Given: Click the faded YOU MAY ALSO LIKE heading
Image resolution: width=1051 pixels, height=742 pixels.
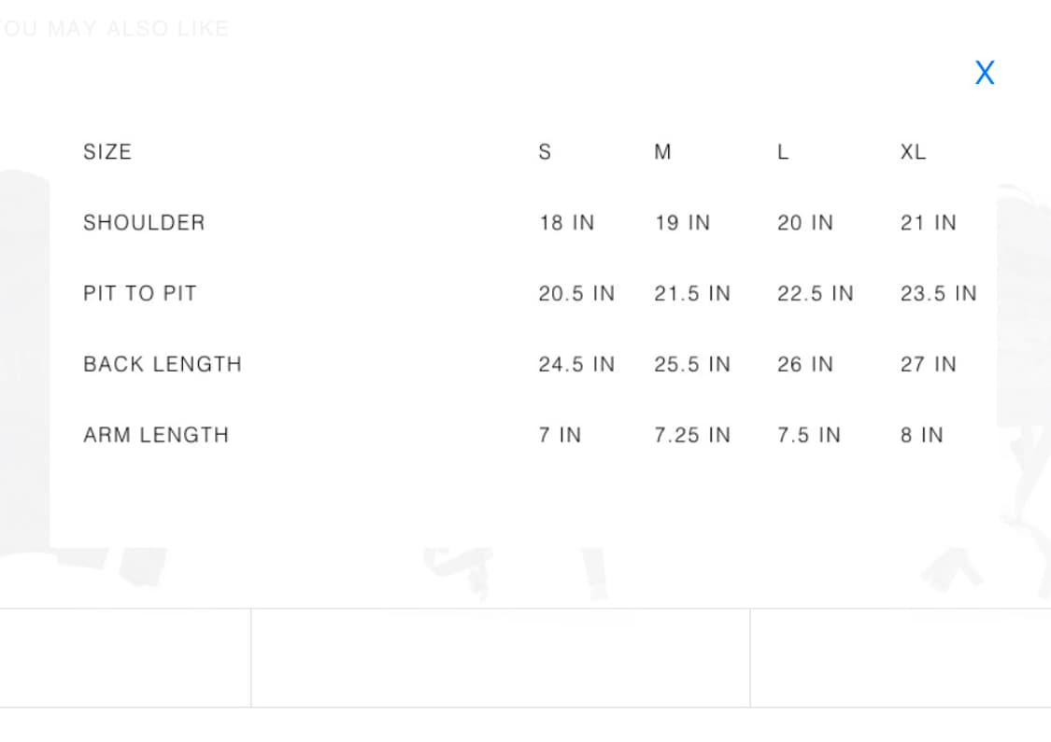Looking at the screenshot, I should click(x=115, y=29).
